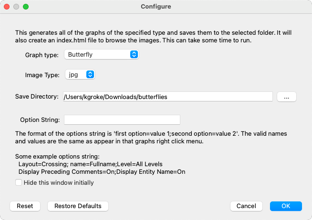Open the Butterfly graph type dropdown
This screenshot has width=312, height=220.
point(102,54)
